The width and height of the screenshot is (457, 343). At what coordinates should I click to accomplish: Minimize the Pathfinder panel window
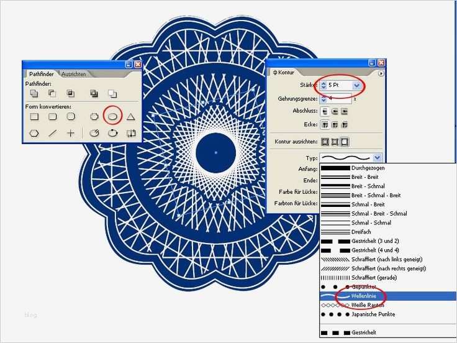[x=129, y=65]
